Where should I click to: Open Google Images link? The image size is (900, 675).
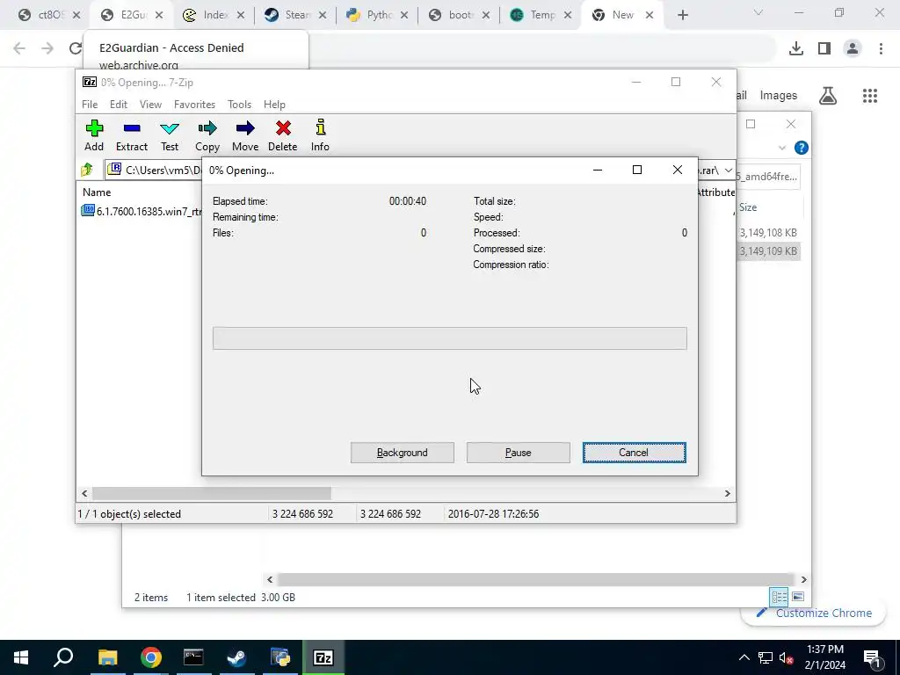(x=779, y=95)
